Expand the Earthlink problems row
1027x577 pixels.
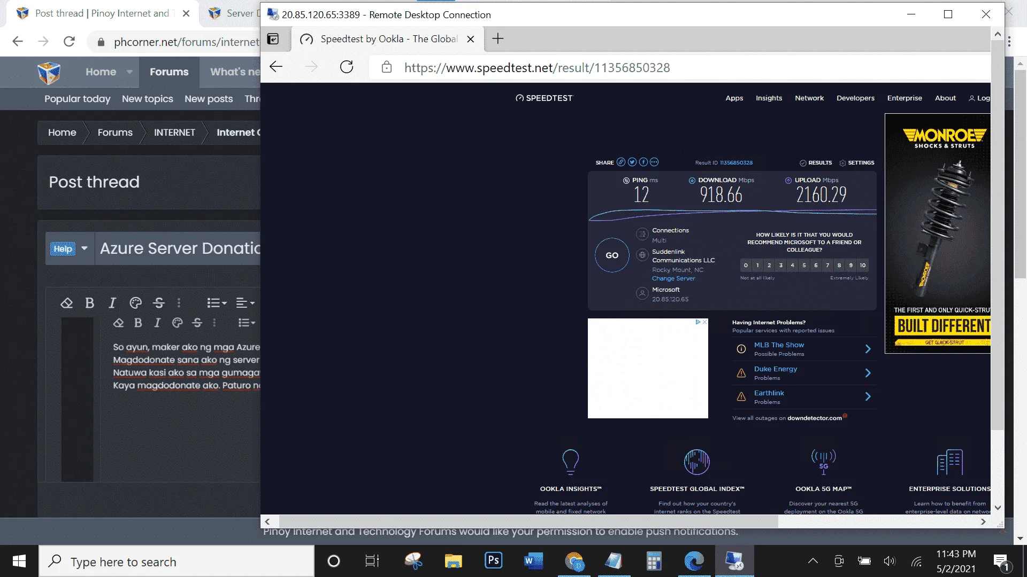pos(804,397)
